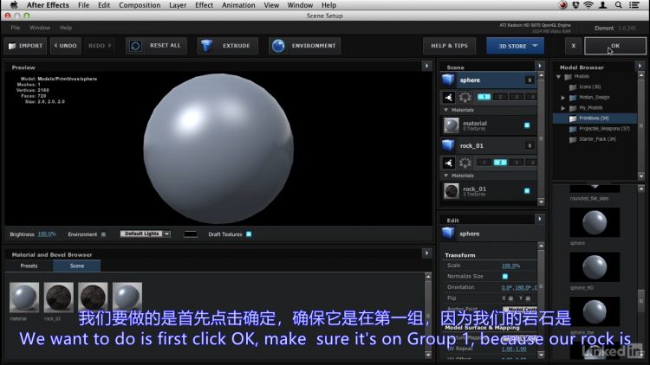Click the user account icon in menu bar
The height and width of the screenshot is (365, 650).
tap(603, 5)
